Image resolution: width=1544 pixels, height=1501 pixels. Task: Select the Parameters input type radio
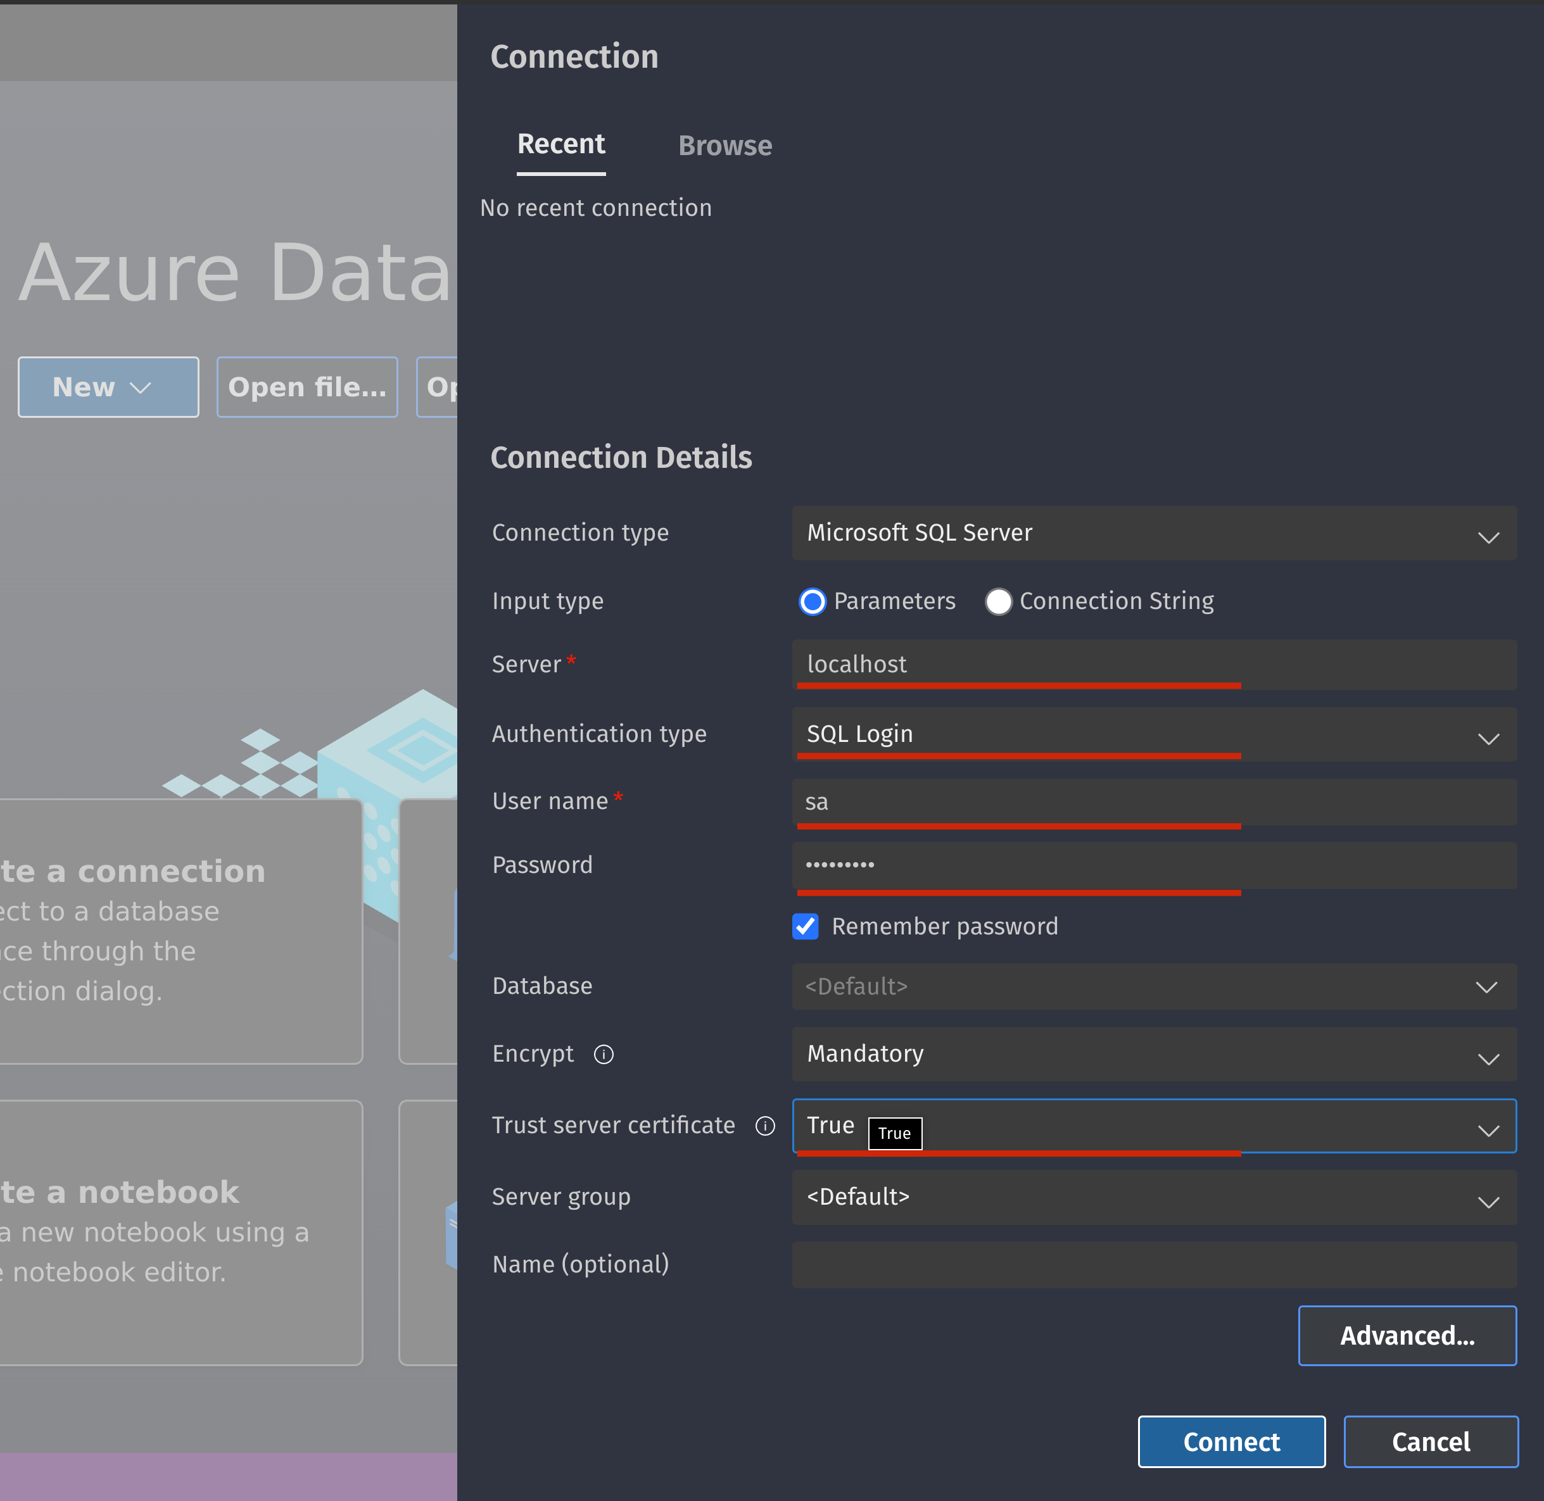(813, 601)
